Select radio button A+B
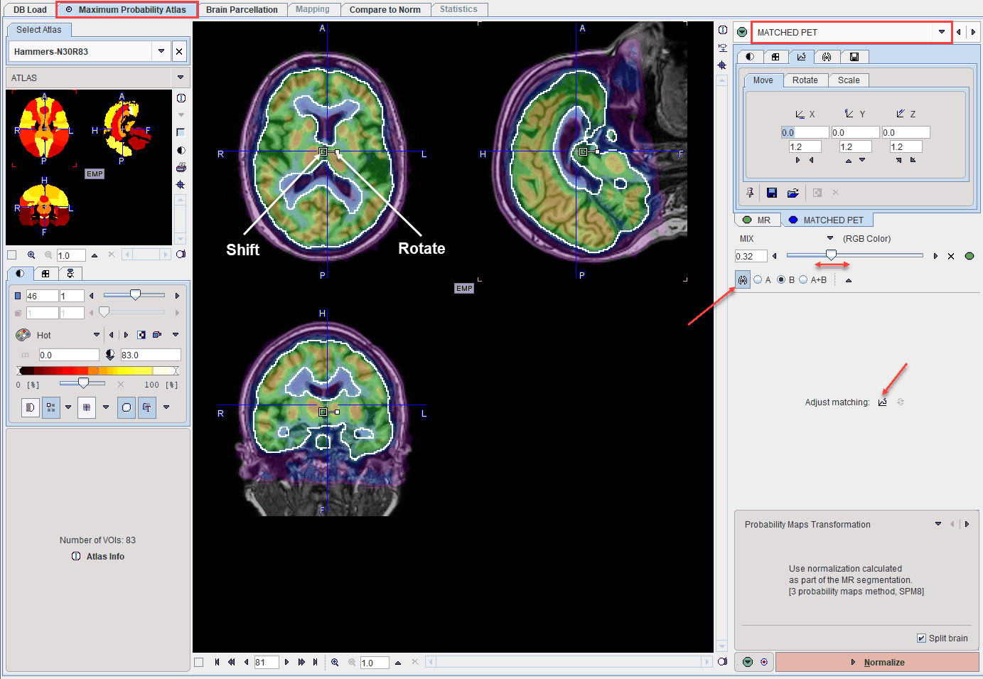 [x=803, y=279]
